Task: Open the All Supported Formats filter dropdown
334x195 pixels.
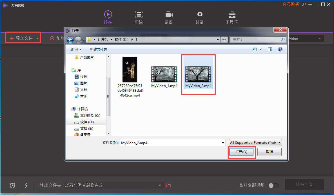Action: [255, 143]
